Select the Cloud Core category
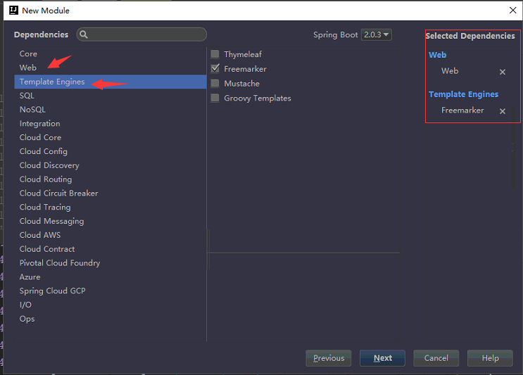 111,137
